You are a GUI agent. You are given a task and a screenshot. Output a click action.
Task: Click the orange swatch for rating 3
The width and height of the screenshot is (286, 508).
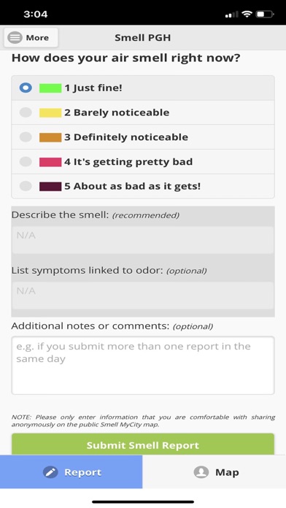(x=50, y=137)
